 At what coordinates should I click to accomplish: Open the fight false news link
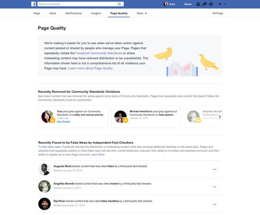point(52,147)
